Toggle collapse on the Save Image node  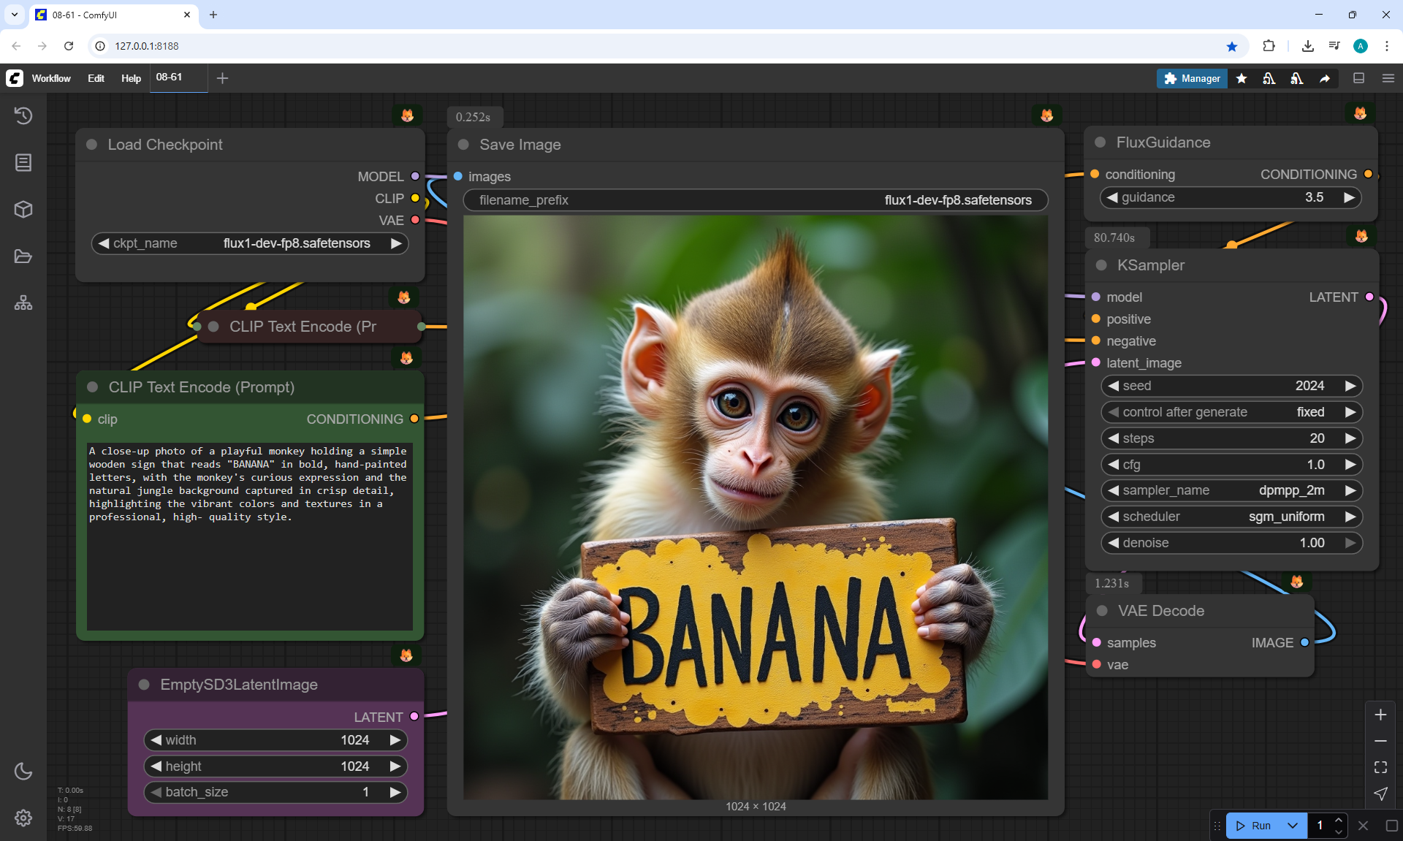[463, 145]
